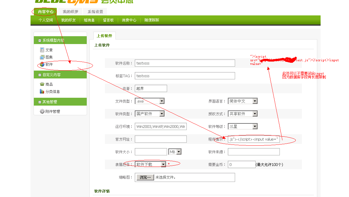Focus the empty 软件来源 input field
349x197 pixels.
coord(254,152)
